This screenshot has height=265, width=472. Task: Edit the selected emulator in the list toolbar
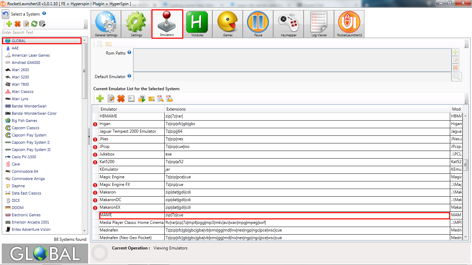(111, 99)
